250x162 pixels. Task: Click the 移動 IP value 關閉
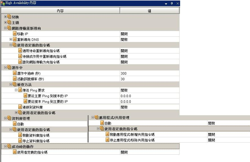[x=124, y=34]
